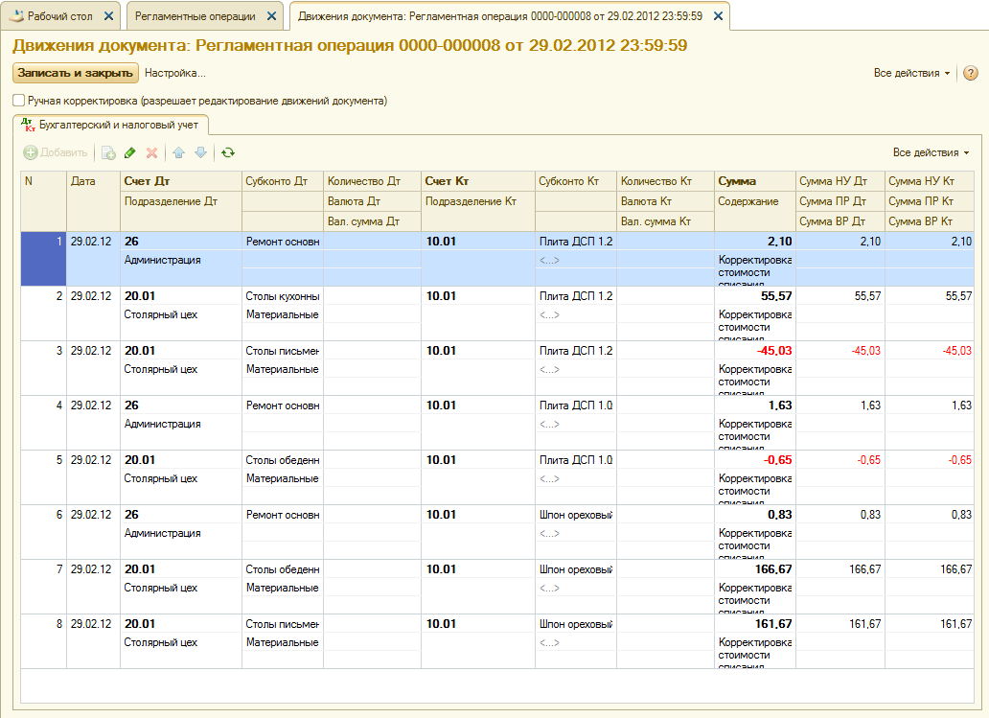Click the Сумма НУ Дт column header

(839, 181)
